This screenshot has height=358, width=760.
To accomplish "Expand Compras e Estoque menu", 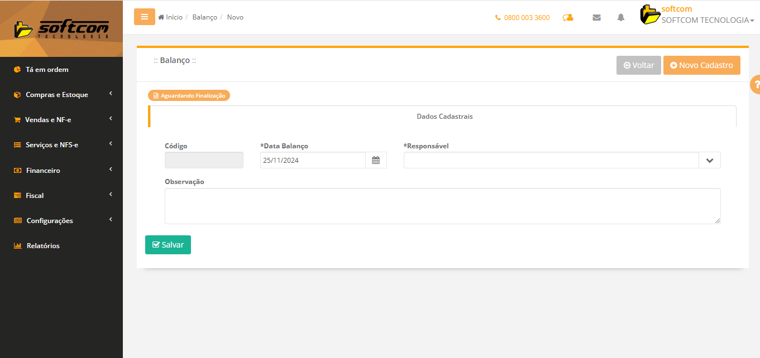I will coord(57,95).
